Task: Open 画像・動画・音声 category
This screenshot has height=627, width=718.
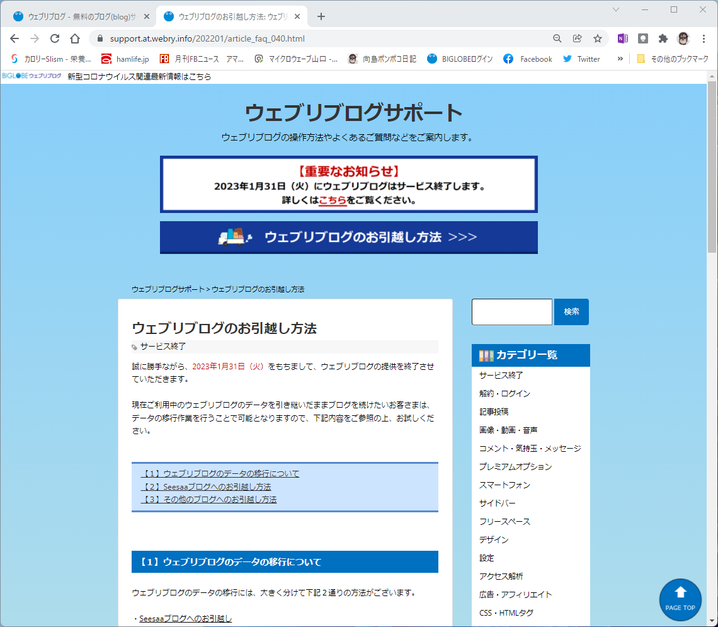Action: 508,430
